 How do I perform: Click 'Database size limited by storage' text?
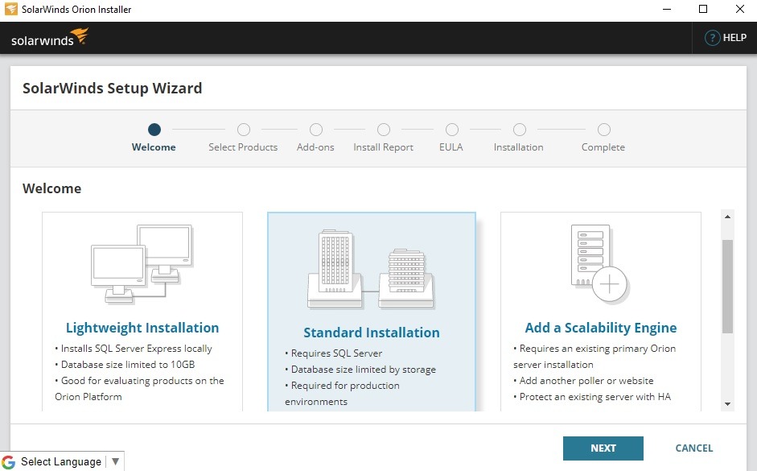[x=363, y=370]
